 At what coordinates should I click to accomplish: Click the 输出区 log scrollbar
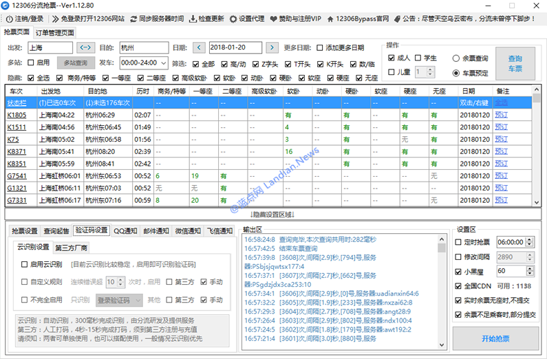click(x=442, y=292)
